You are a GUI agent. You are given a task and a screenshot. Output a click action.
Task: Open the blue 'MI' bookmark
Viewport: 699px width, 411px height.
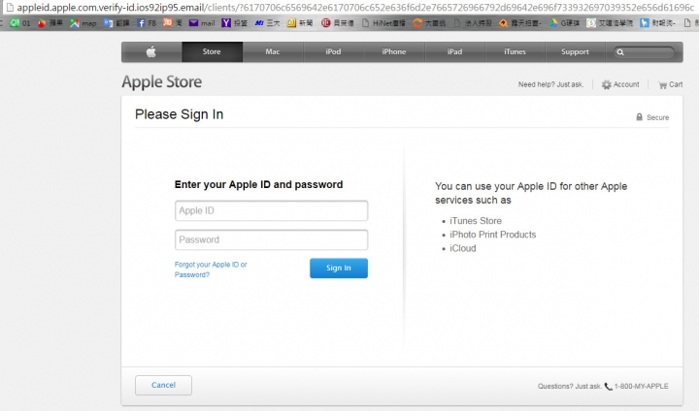(267, 23)
